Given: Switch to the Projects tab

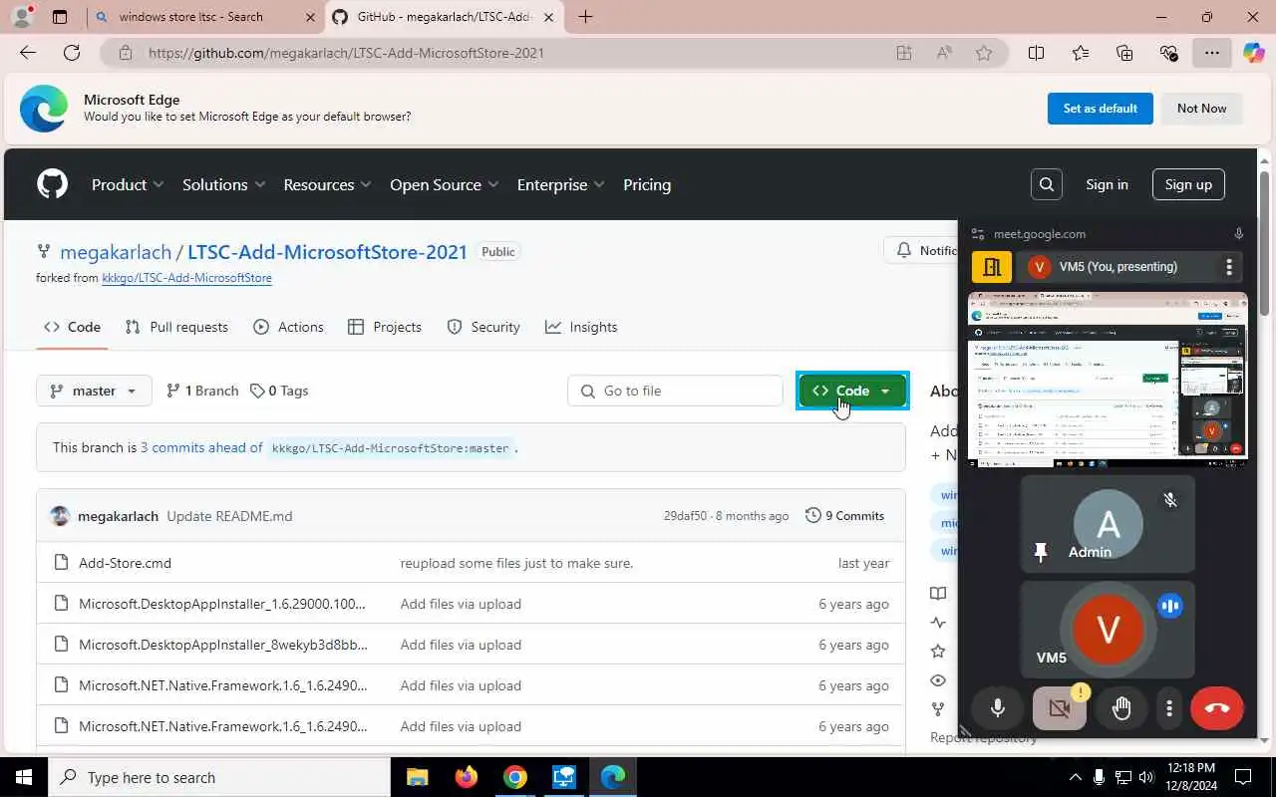Looking at the screenshot, I should pyautogui.click(x=385, y=327).
